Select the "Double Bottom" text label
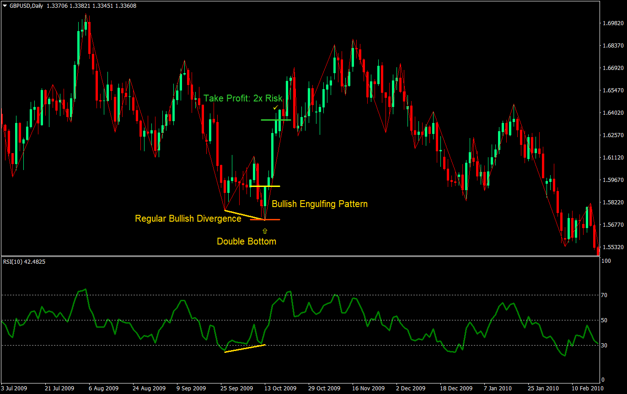This screenshot has height=394, width=627. coord(246,241)
